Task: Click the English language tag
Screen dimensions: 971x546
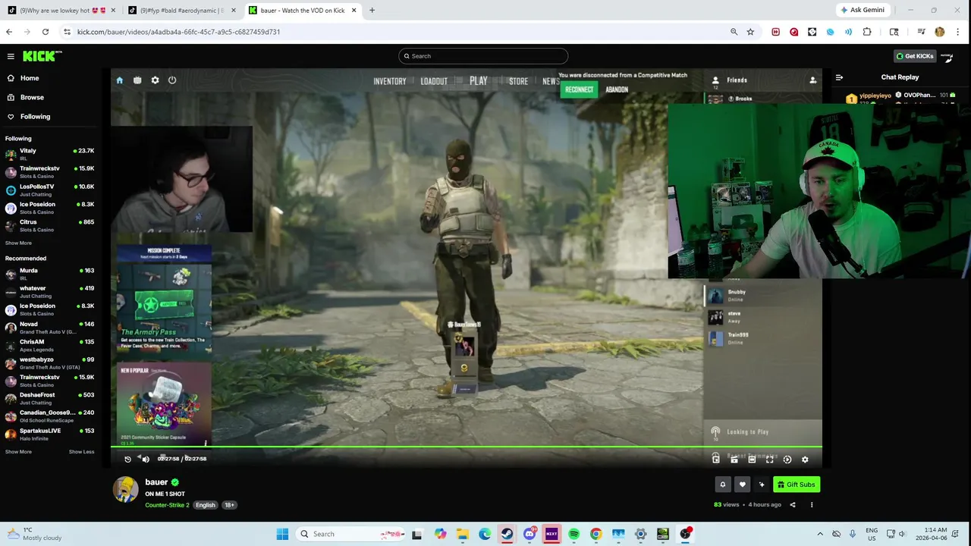Action: (x=205, y=505)
